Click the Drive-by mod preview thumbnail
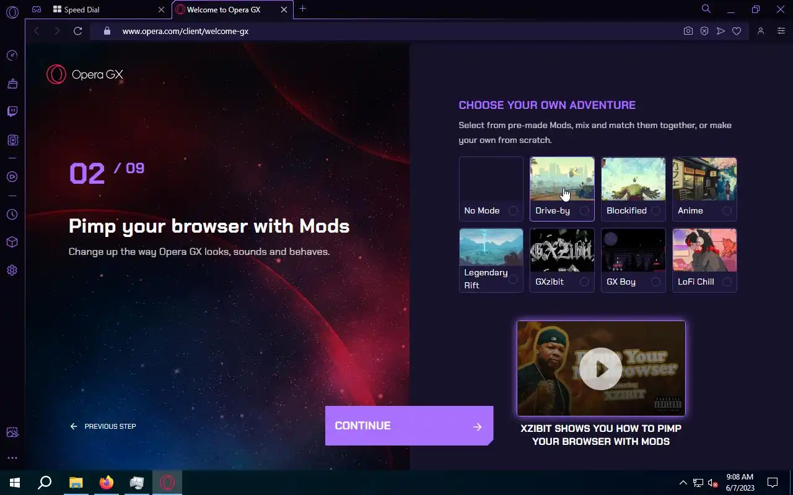Screen dimensions: 793x495 click(x=562, y=179)
